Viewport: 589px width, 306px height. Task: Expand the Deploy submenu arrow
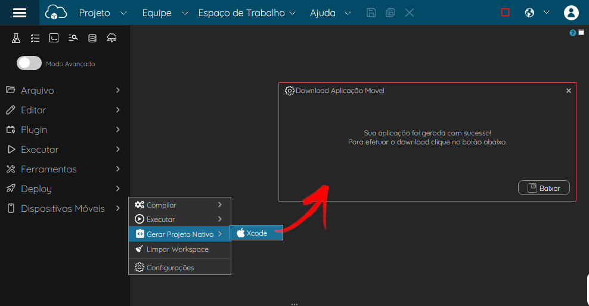[x=118, y=188]
